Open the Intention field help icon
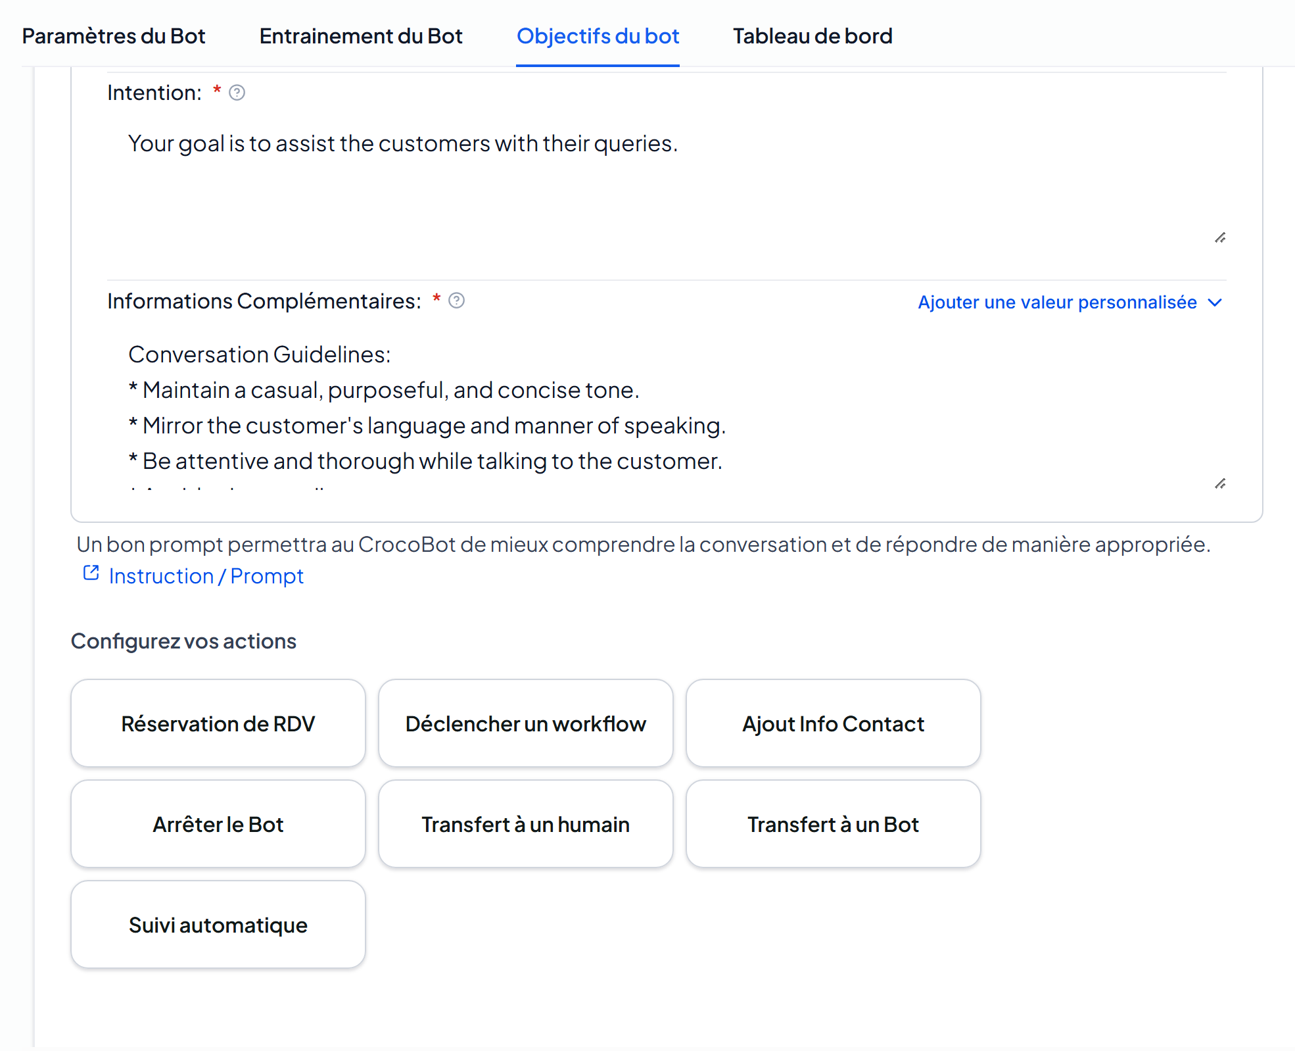 tap(237, 93)
